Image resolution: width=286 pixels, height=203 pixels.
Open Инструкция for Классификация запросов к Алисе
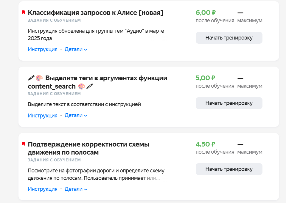coord(43,49)
